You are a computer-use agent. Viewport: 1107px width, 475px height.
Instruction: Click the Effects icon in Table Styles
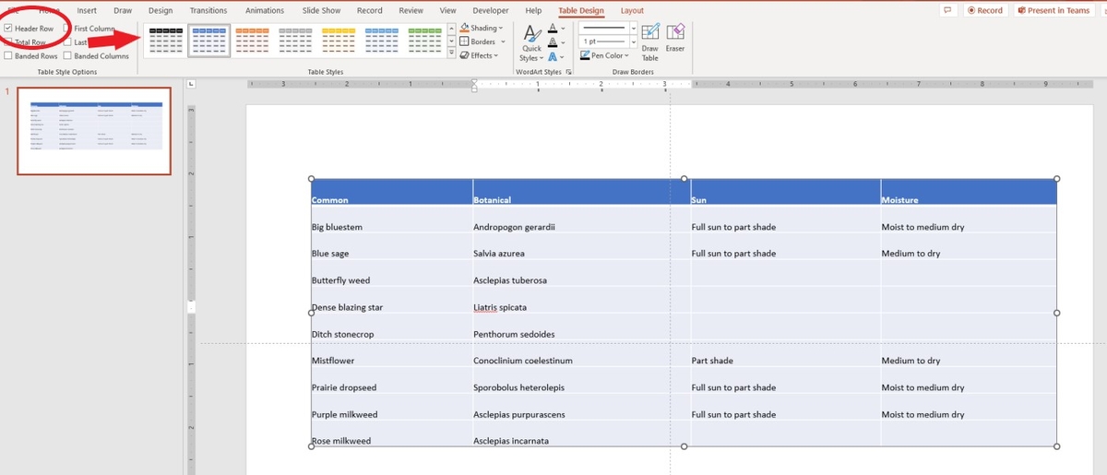pyautogui.click(x=464, y=55)
